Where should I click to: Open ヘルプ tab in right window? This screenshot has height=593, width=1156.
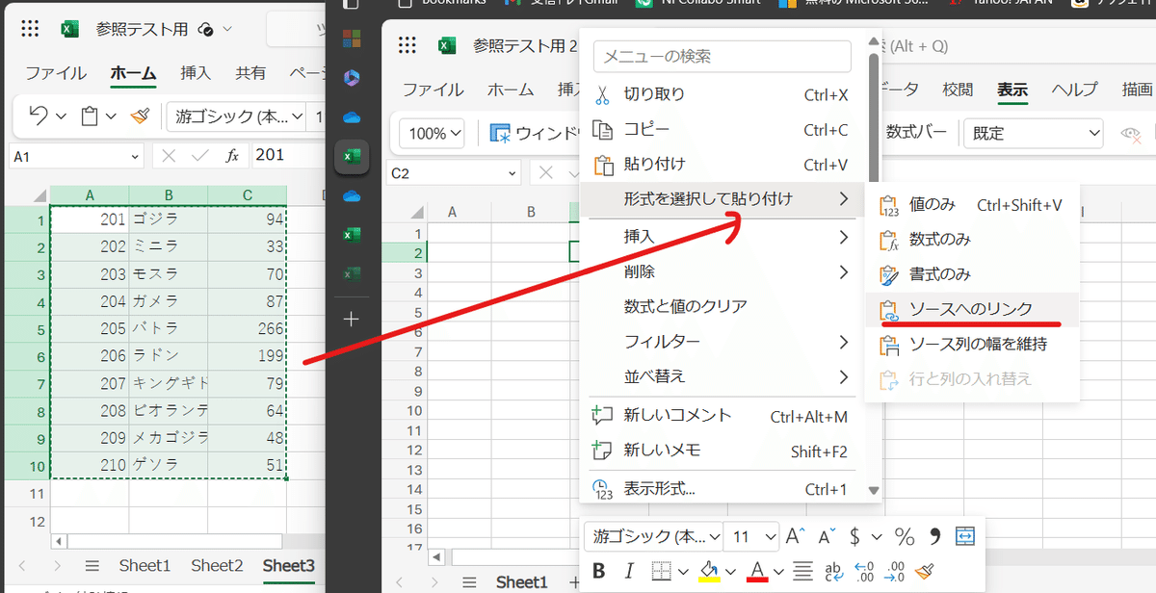[x=1075, y=90]
